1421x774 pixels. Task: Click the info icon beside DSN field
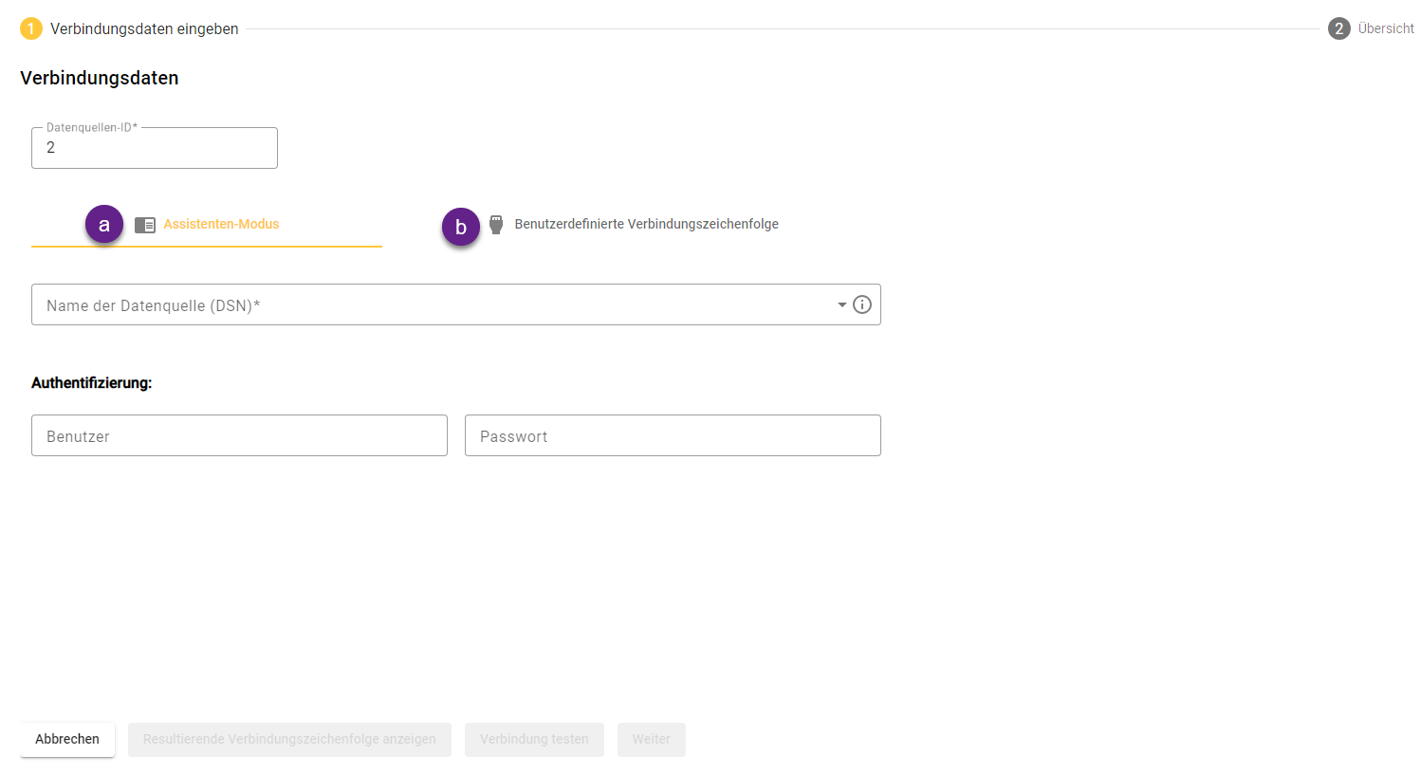862,304
